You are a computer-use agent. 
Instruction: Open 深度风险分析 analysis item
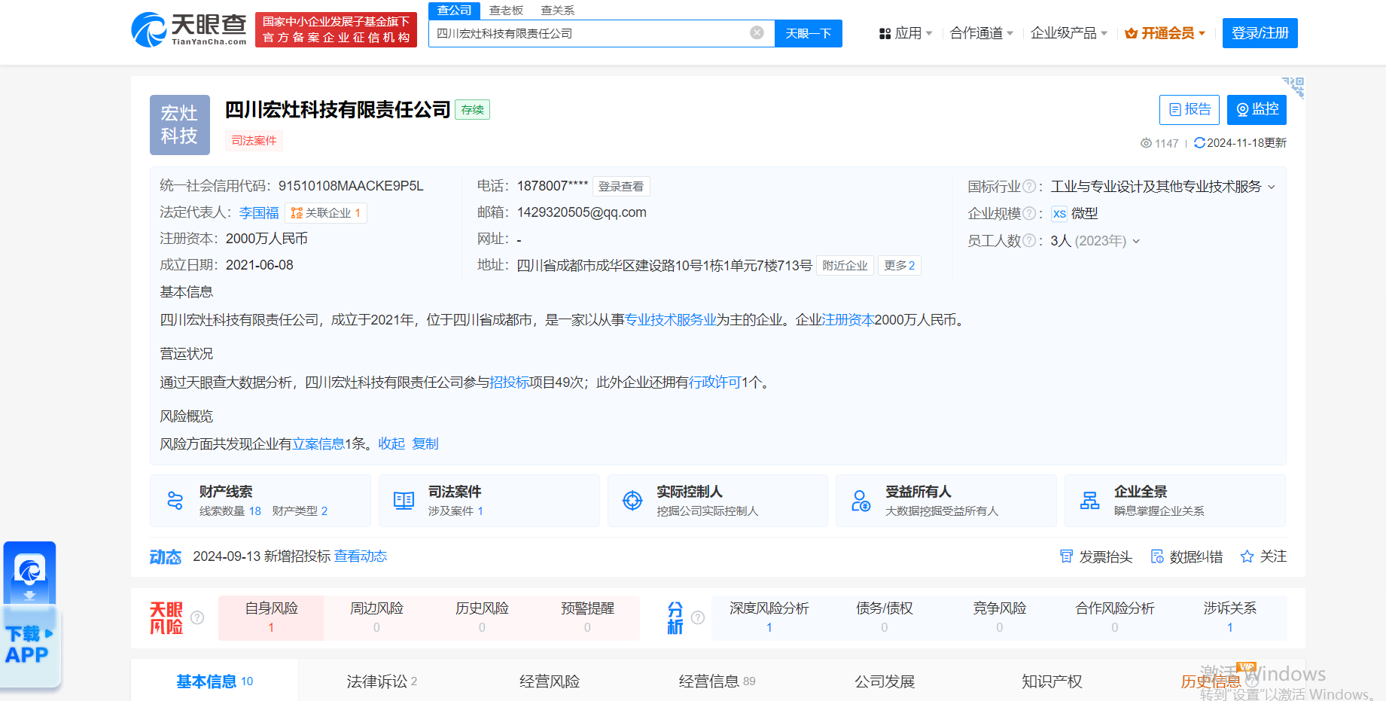click(769, 617)
